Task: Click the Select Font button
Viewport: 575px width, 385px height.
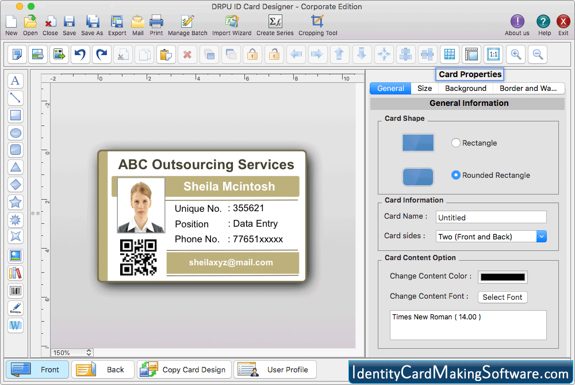Action: click(x=503, y=298)
